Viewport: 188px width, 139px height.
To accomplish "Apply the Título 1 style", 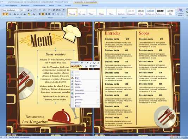I will click(92, 12).
